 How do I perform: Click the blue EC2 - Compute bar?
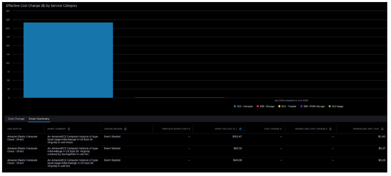(x=68, y=60)
